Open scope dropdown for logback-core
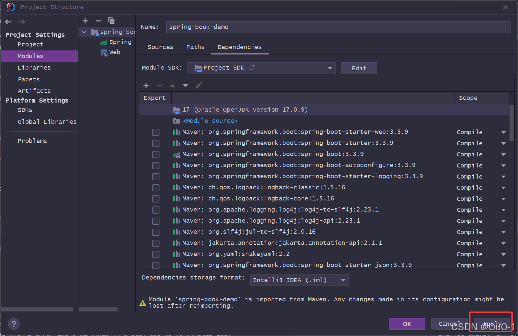 pyautogui.click(x=504, y=199)
